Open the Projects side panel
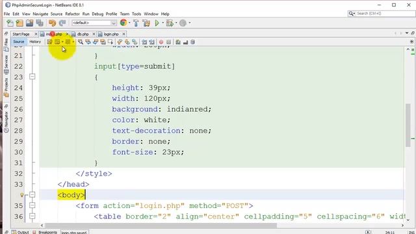Viewport: 416px width, 234px height. [6, 88]
